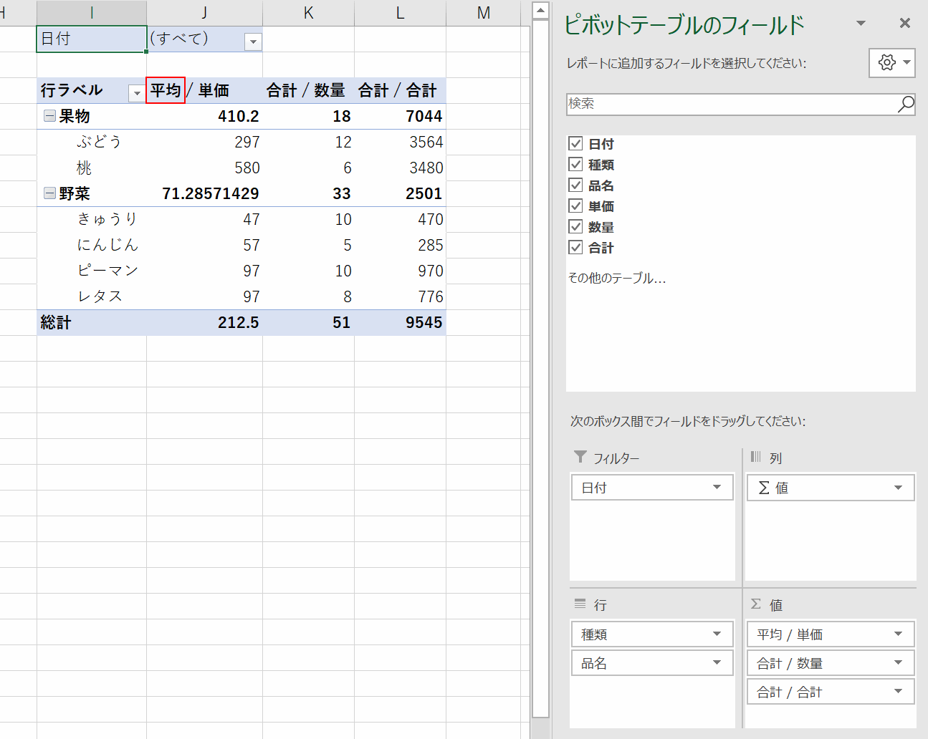This screenshot has width=928, height=739.
Task: Uncheck the 種類 field checkbox
Action: coord(575,165)
